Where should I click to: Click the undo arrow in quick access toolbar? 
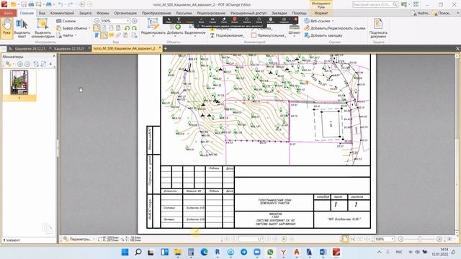coord(61,4)
